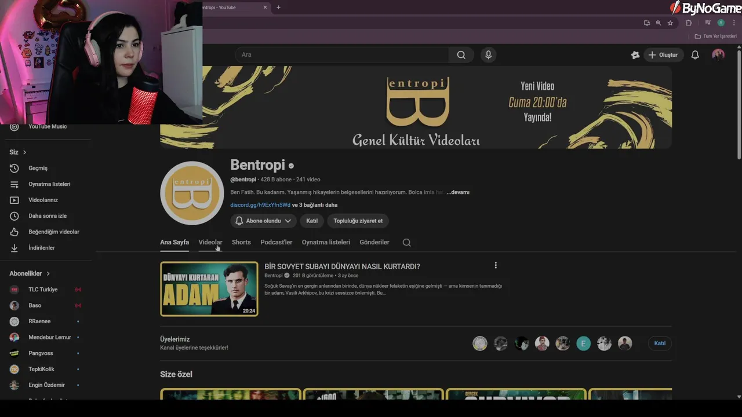
Task: Open the Geçmiş history icon
Action: pyautogui.click(x=14, y=168)
